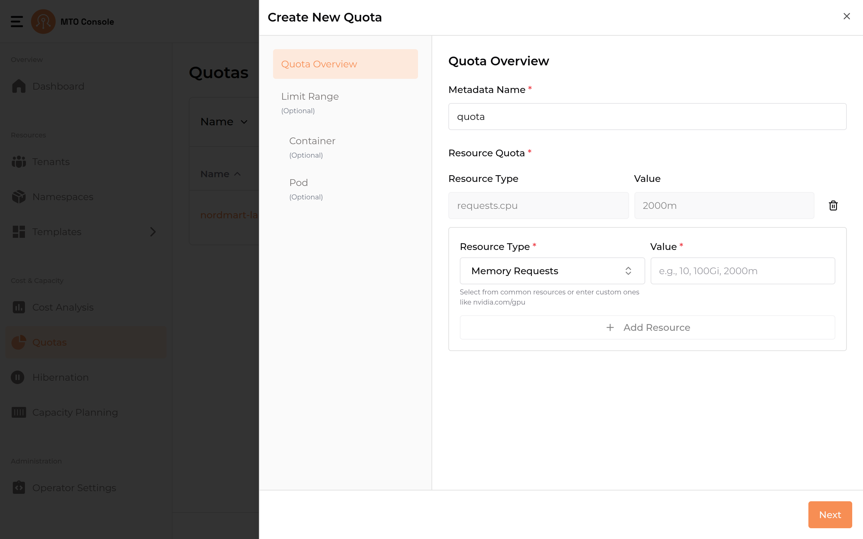This screenshot has height=539, width=863.
Task: Click the Quotas page heading
Action: [218, 73]
